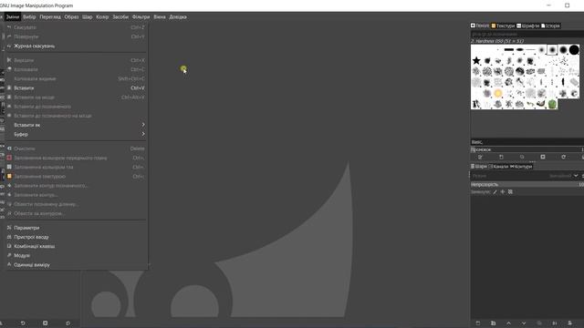Adjust the Непрозорість opacity slider
584x328 pixels.
click(527, 184)
